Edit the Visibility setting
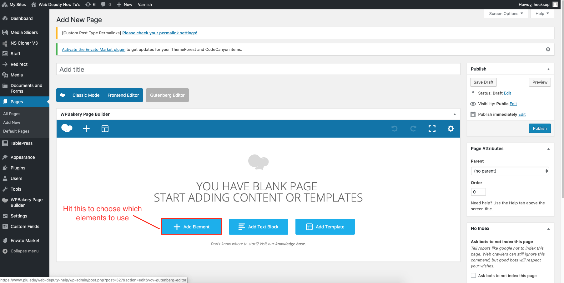 tap(513, 104)
